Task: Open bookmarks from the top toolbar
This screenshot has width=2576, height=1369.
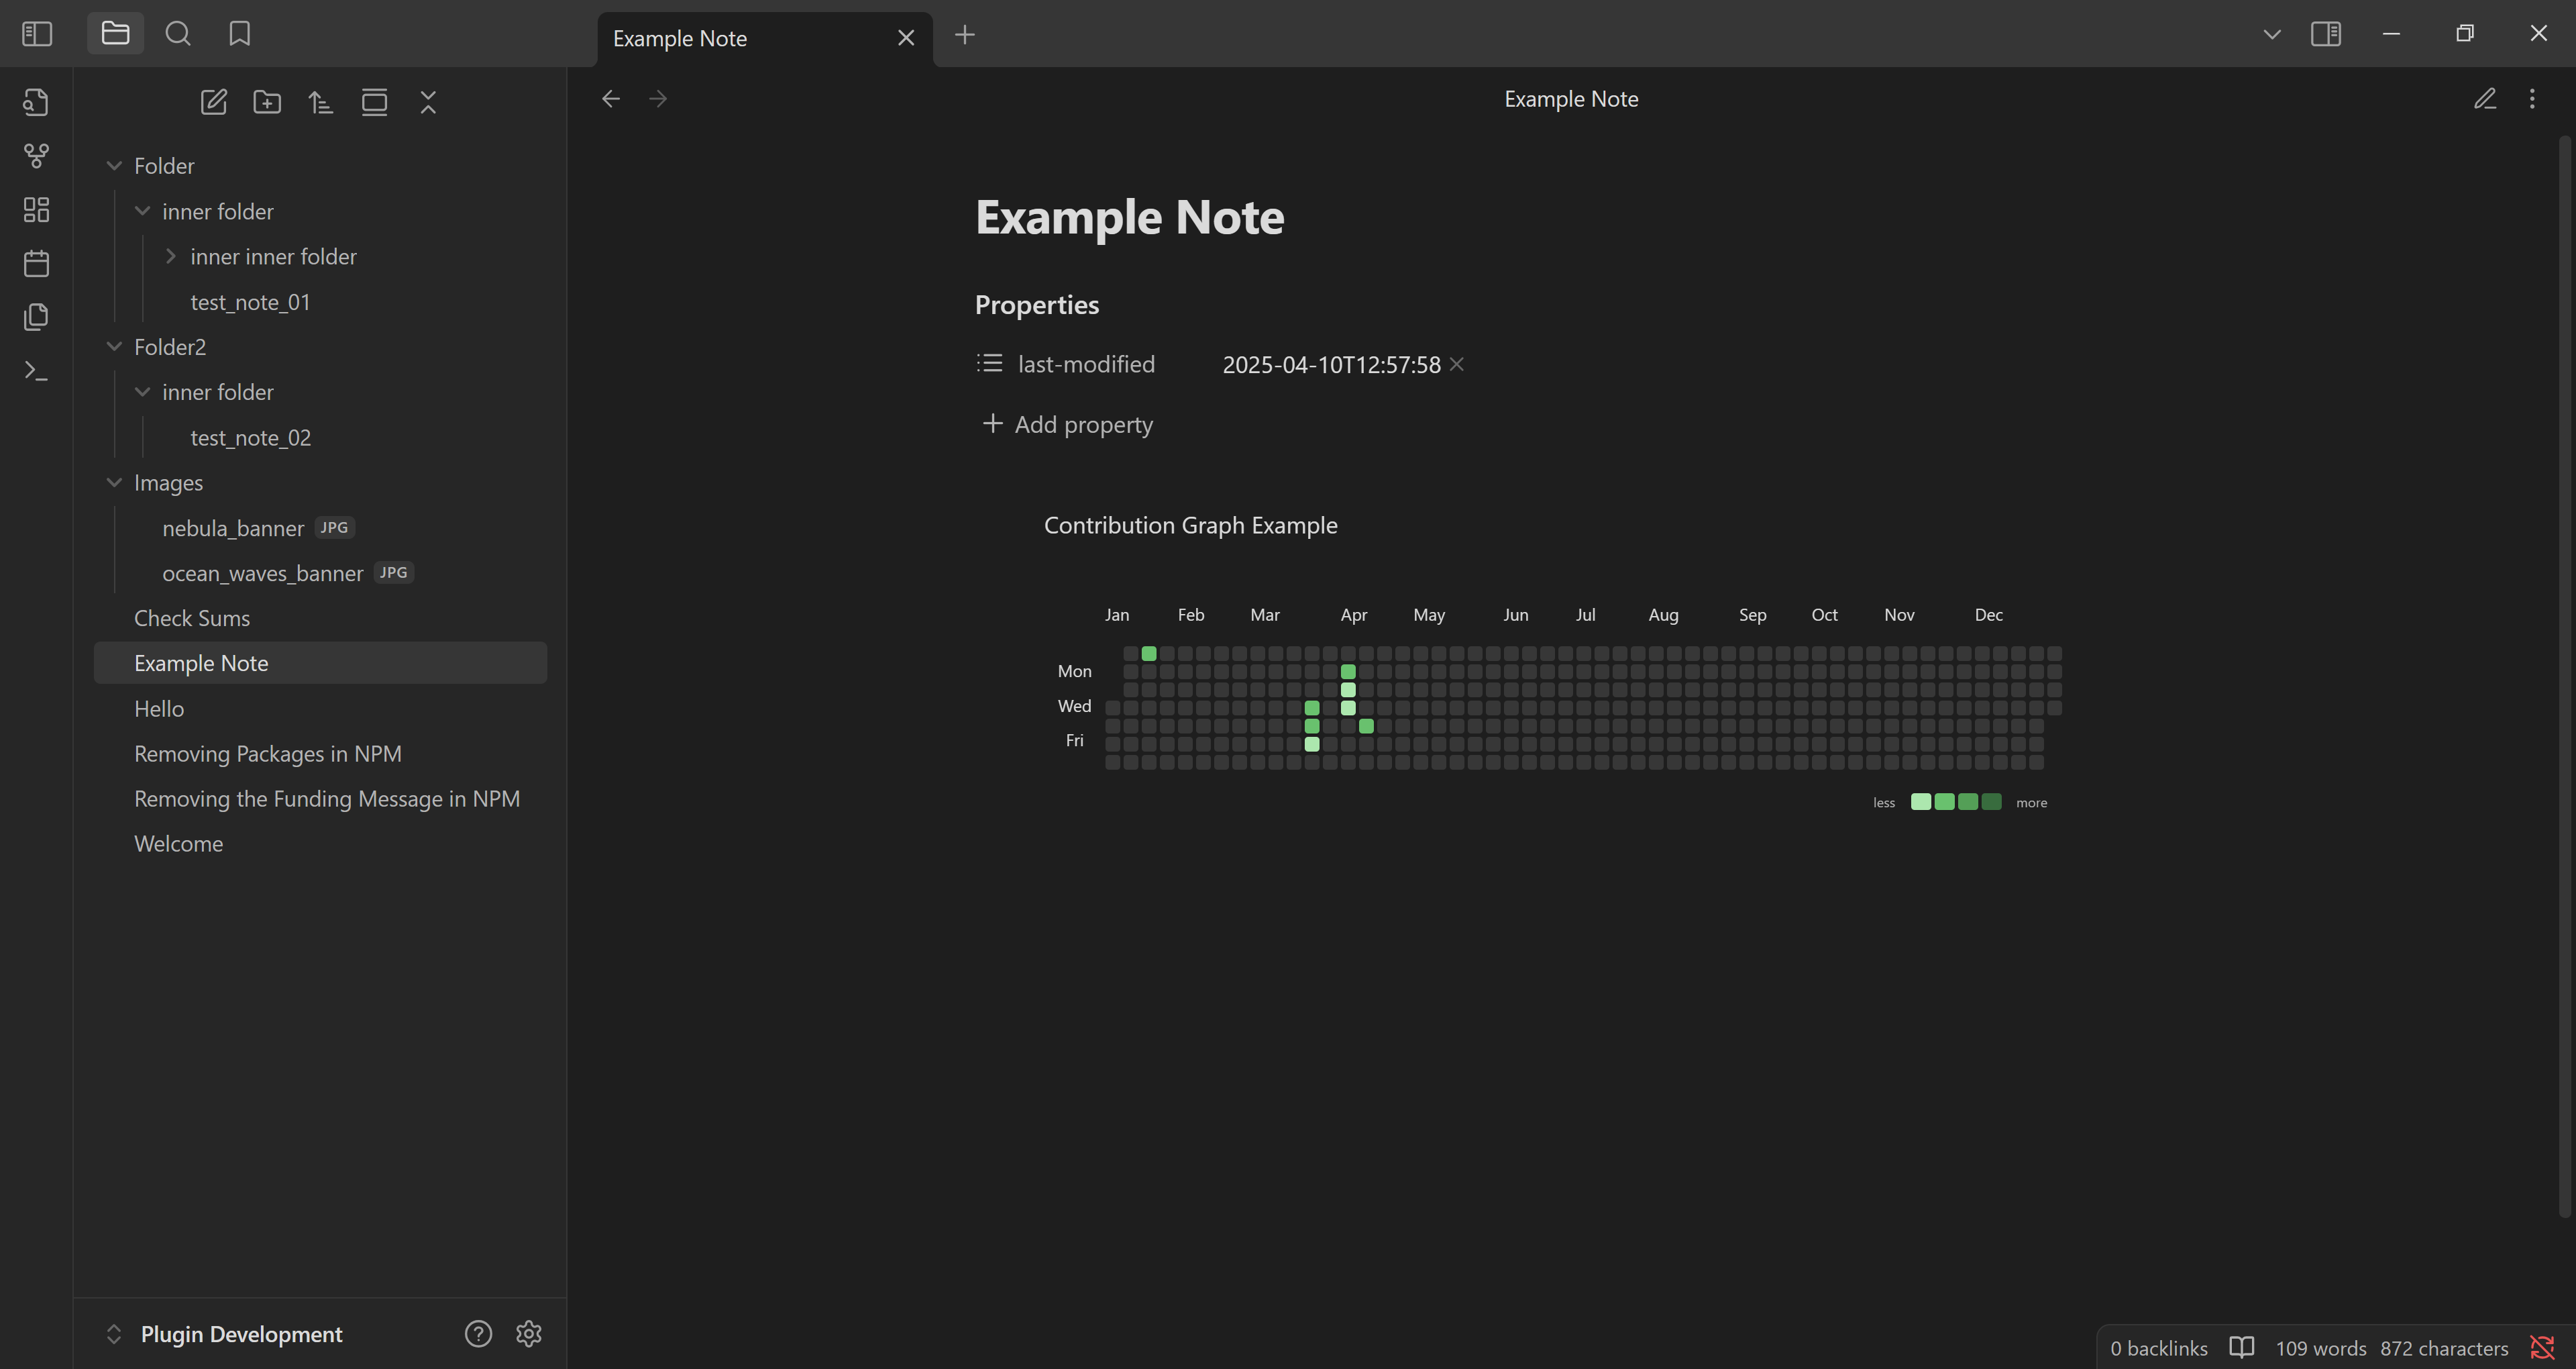Action: point(239,33)
